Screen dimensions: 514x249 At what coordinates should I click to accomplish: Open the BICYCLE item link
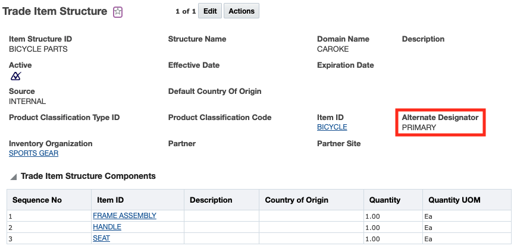pos(332,127)
